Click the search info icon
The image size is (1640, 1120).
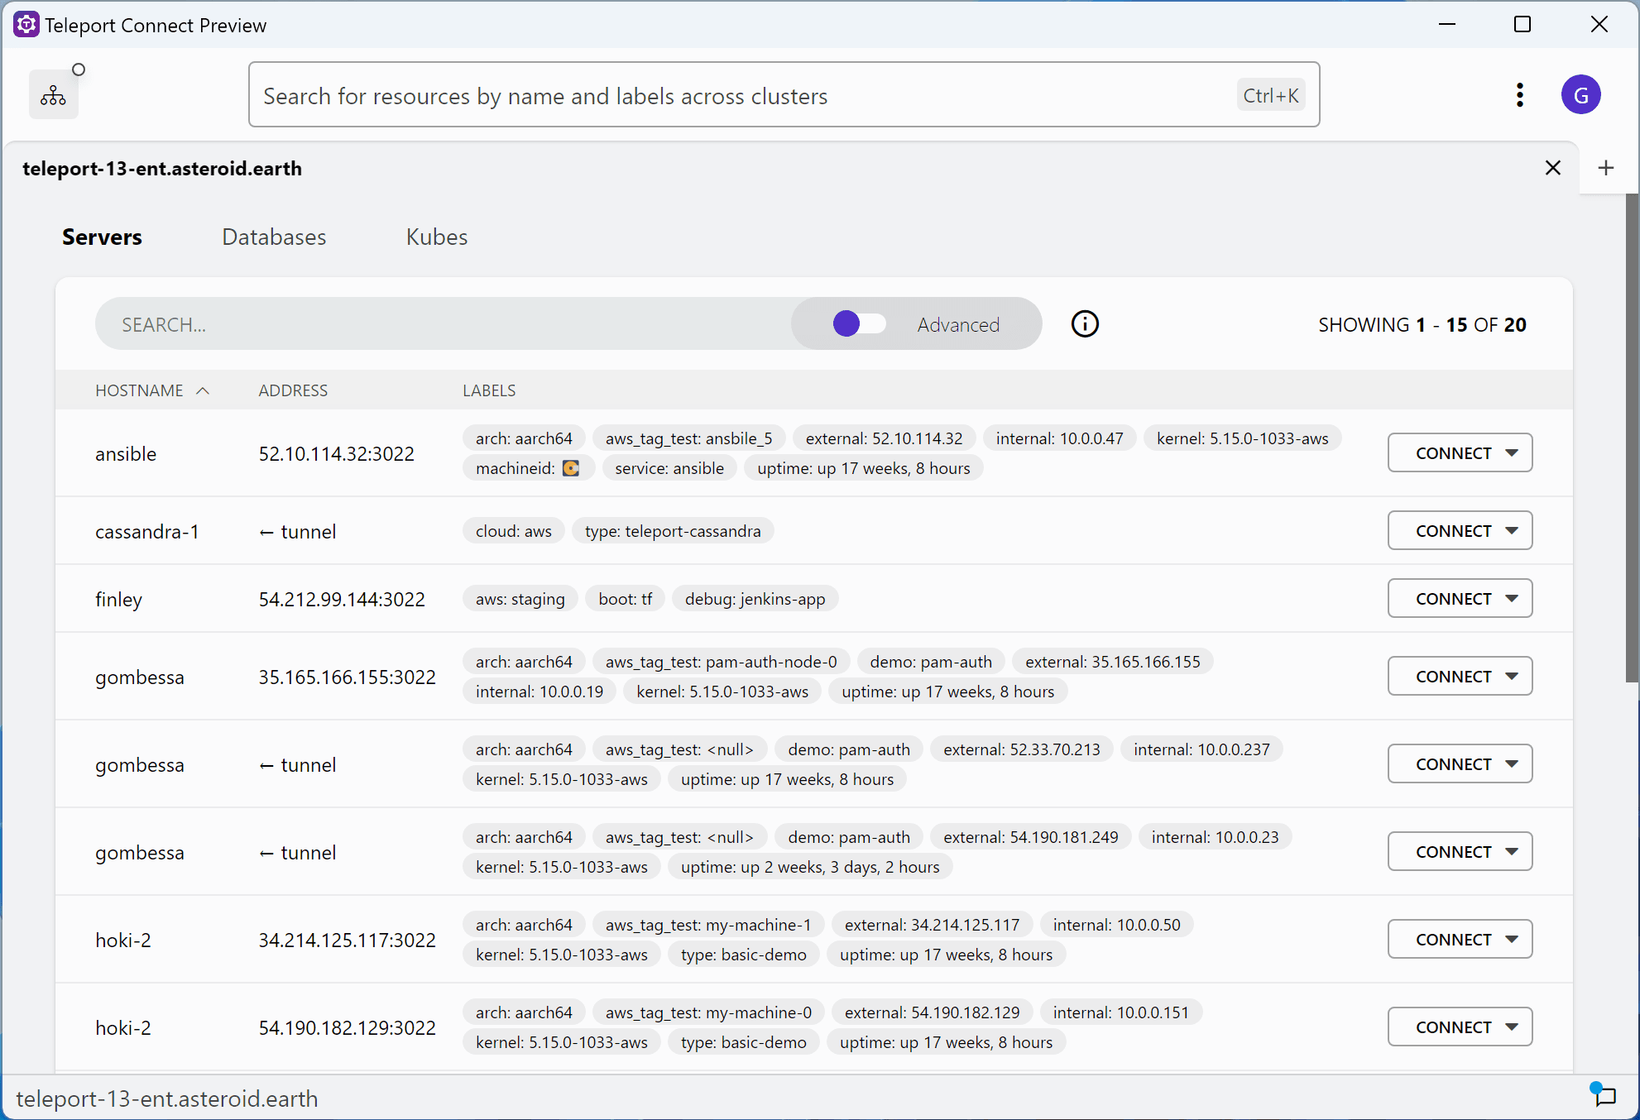point(1084,324)
